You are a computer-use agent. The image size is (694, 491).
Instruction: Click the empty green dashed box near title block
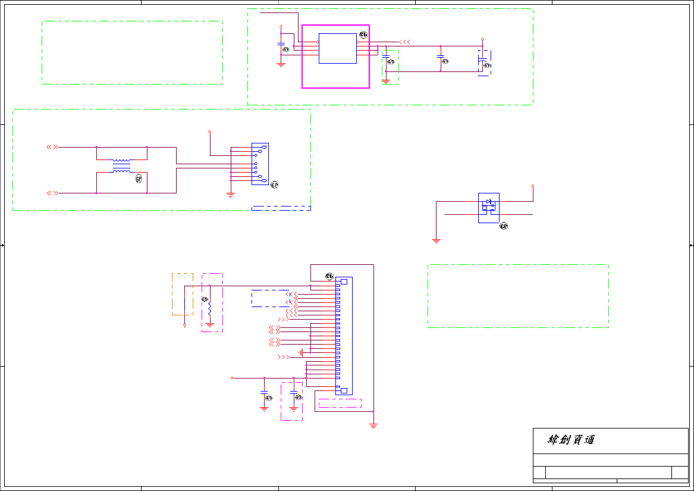point(519,296)
